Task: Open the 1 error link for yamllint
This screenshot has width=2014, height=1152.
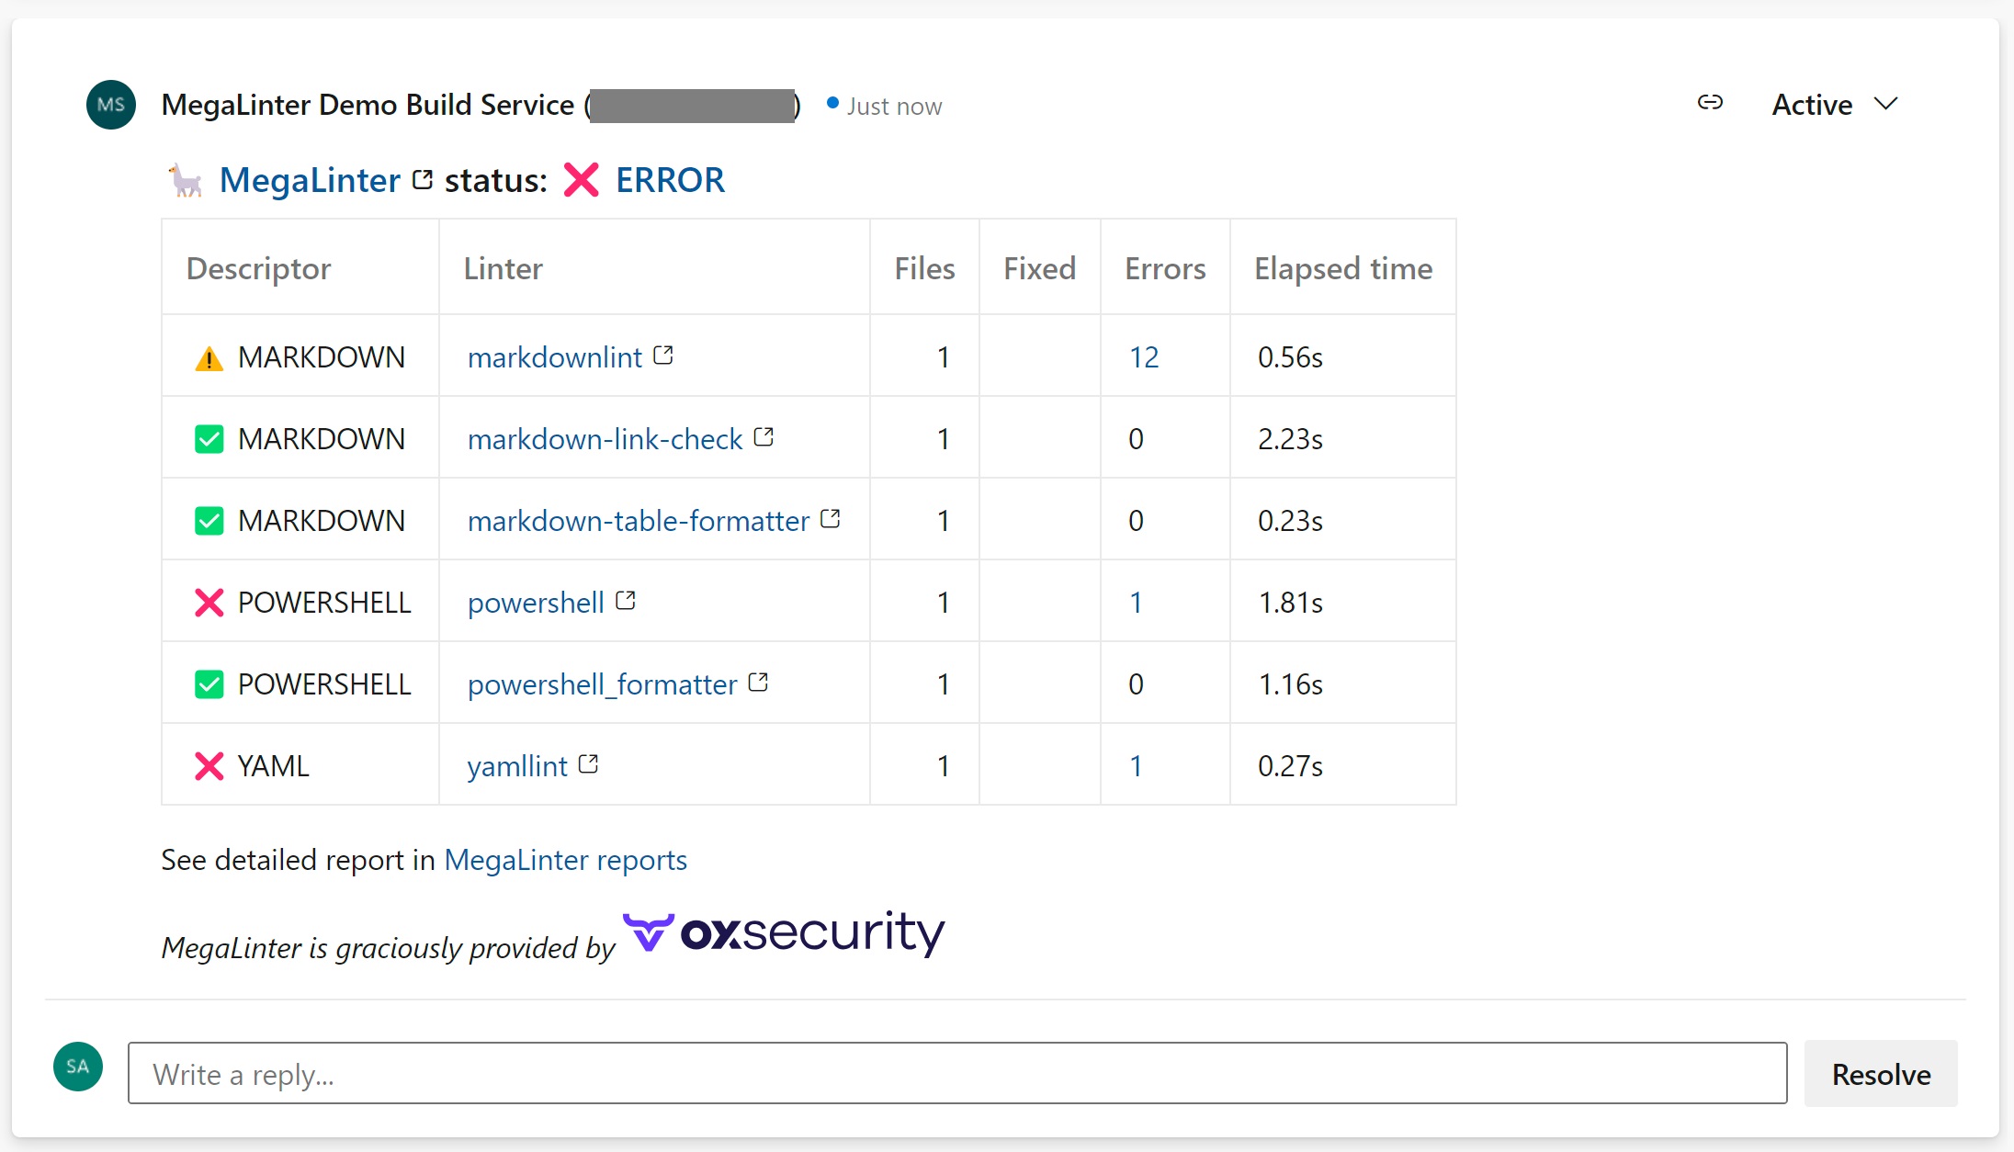Action: tap(1136, 766)
